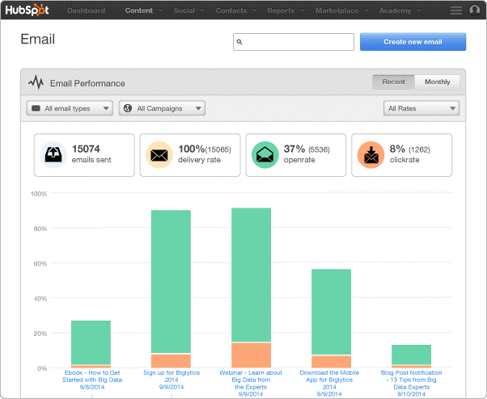Click green bar for Ebook email
The height and width of the screenshot is (399, 487).
pyautogui.click(x=91, y=342)
